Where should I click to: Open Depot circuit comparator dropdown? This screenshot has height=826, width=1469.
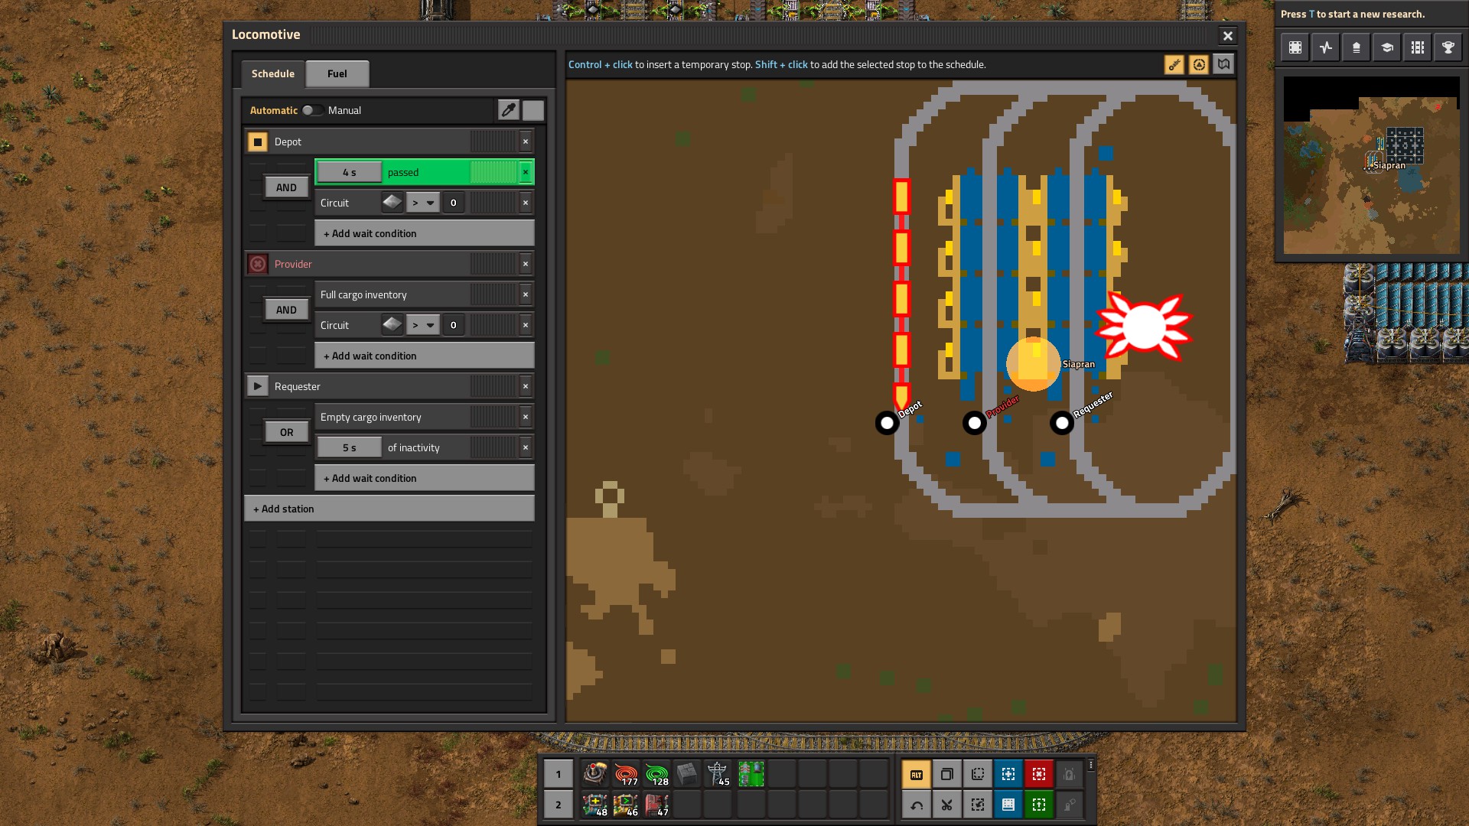pos(423,203)
